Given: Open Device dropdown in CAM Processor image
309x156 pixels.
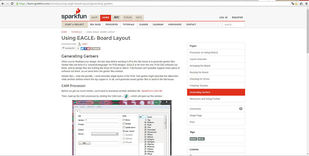Looking at the screenshot, I should coord(105,134).
